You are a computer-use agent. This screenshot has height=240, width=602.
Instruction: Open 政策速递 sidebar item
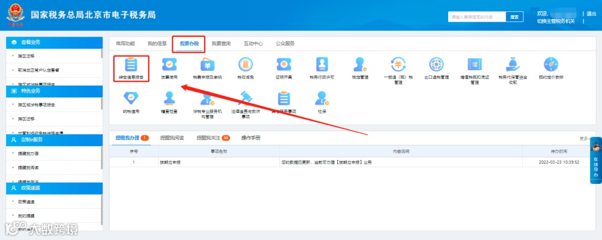pyautogui.click(x=26, y=202)
